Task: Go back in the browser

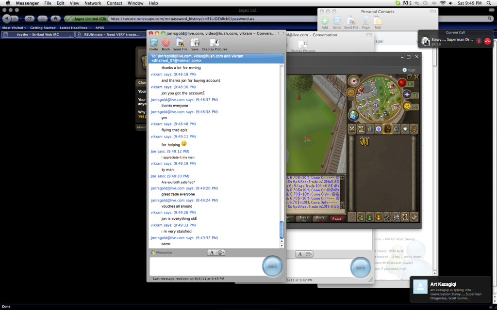Action: point(7,18)
